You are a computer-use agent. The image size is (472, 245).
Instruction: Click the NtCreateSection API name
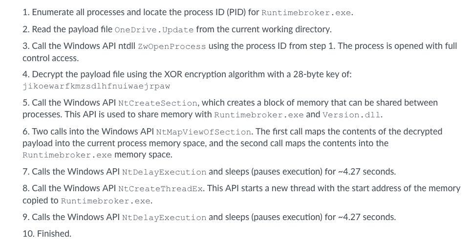(158, 103)
